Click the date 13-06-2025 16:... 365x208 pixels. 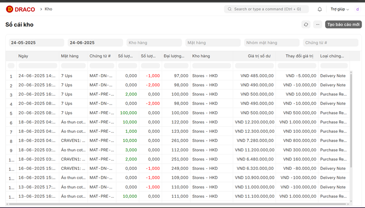coord(37,196)
